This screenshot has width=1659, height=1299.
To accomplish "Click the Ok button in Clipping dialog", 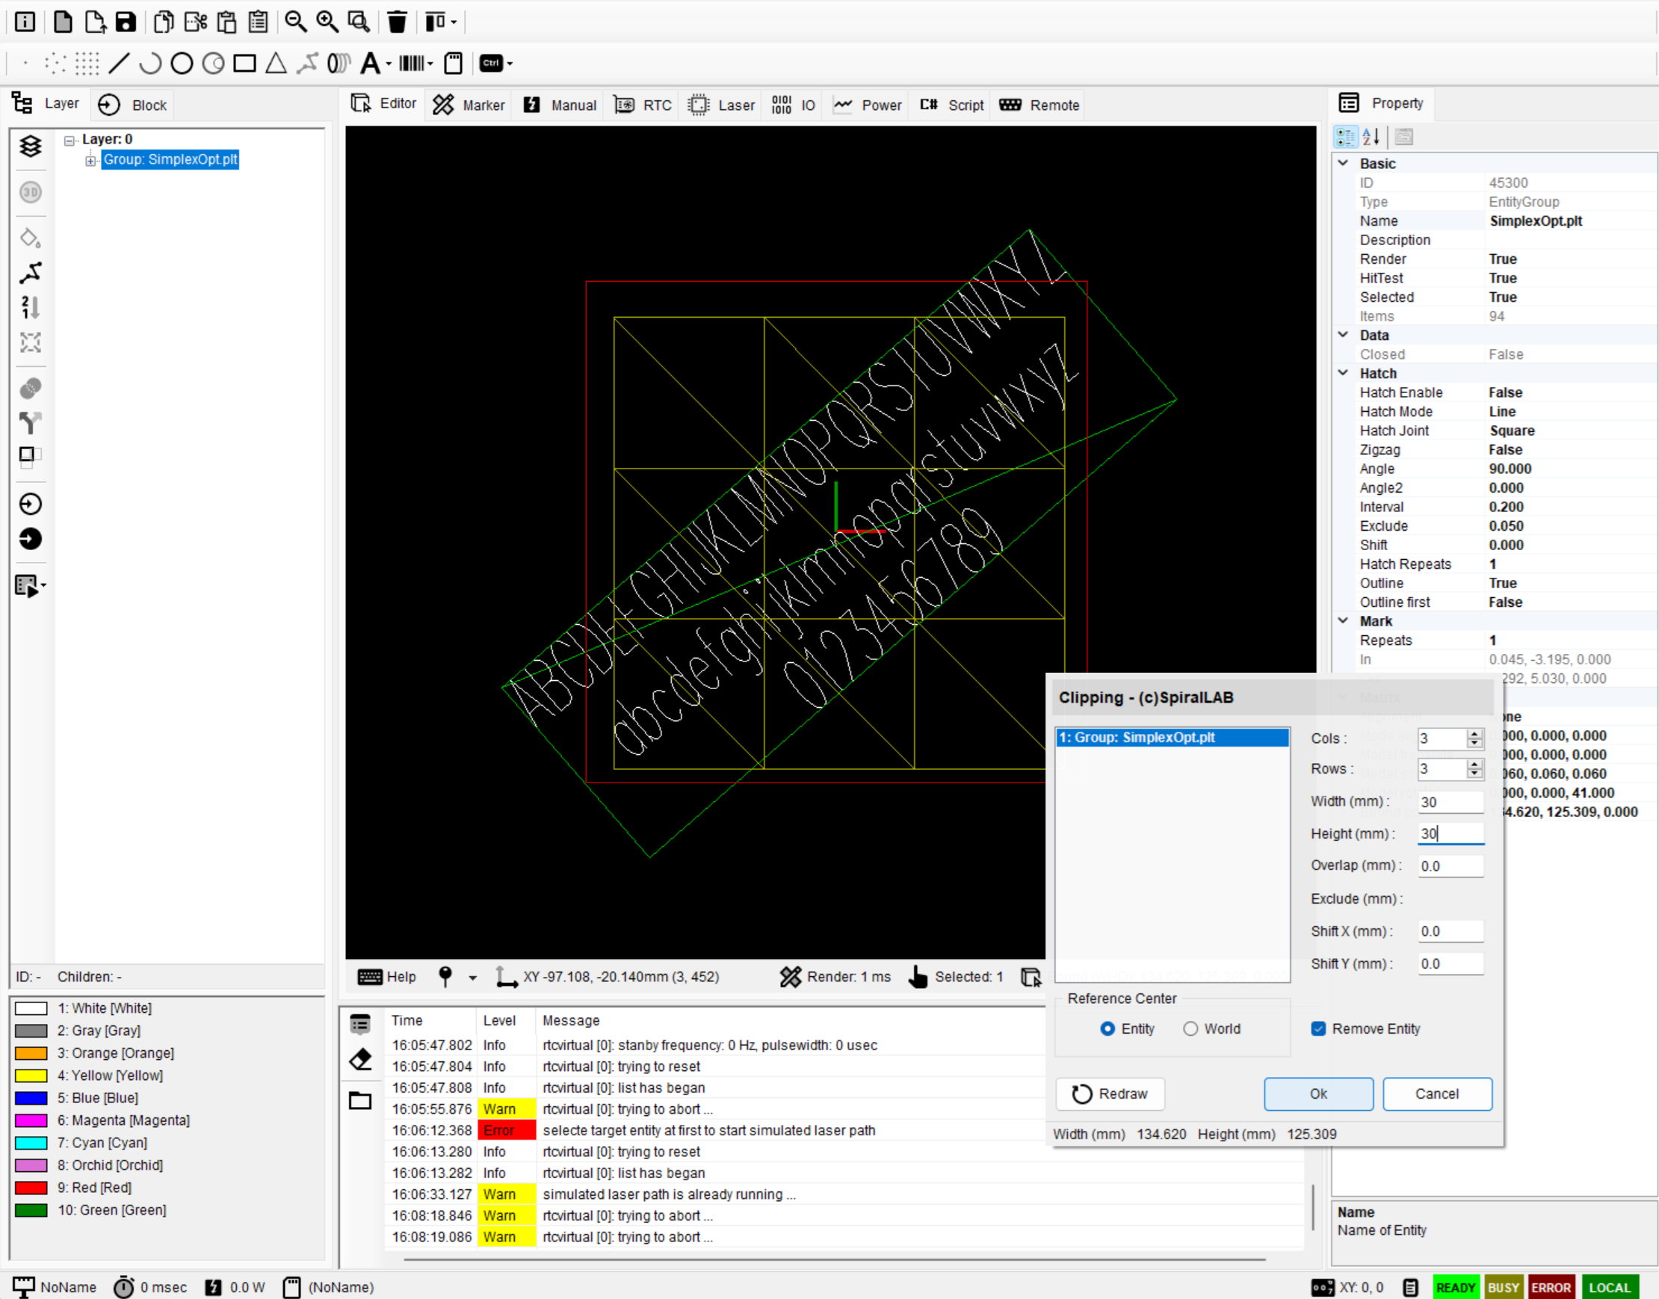I will [x=1318, y=1093].
